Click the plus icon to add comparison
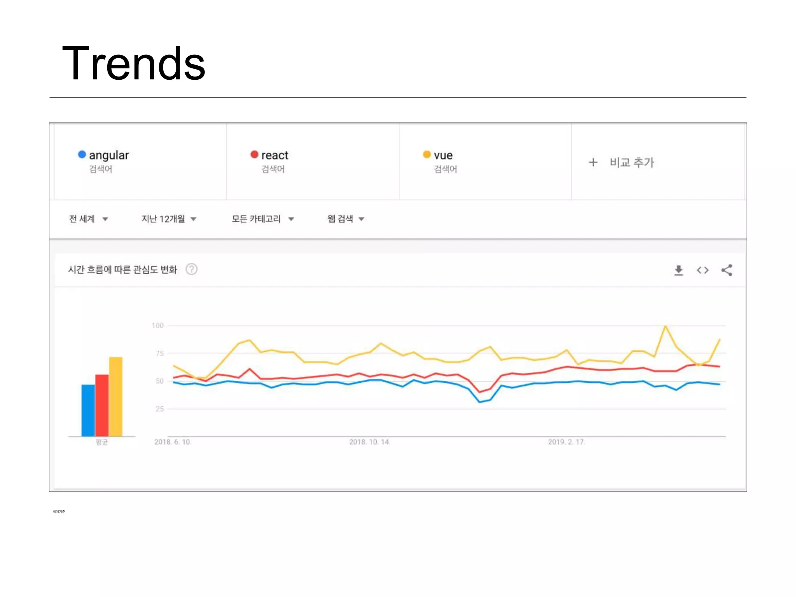The width and height of the screenshot is (796, 597). 593,162
